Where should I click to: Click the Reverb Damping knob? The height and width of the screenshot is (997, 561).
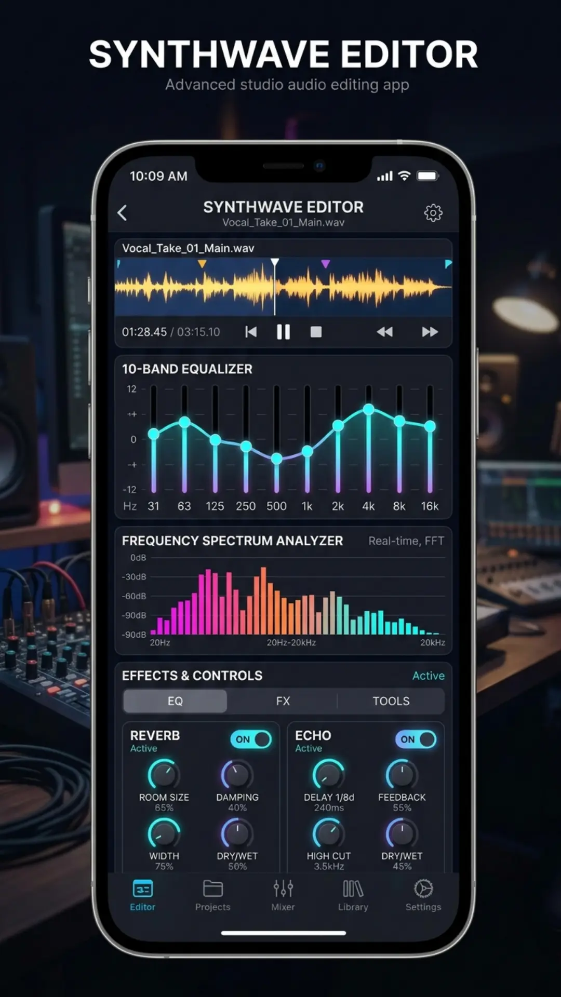point(237,774)
